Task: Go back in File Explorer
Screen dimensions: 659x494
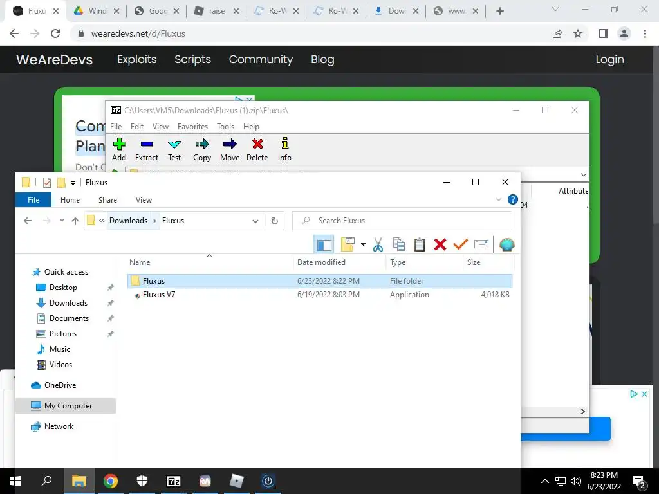Action: point(28,221)
